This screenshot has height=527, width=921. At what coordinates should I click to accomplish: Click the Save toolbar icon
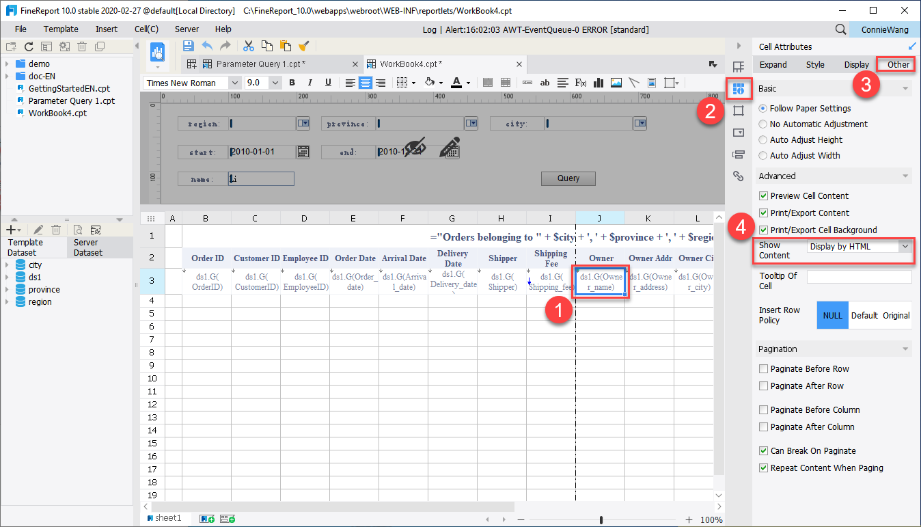[188, 46]
